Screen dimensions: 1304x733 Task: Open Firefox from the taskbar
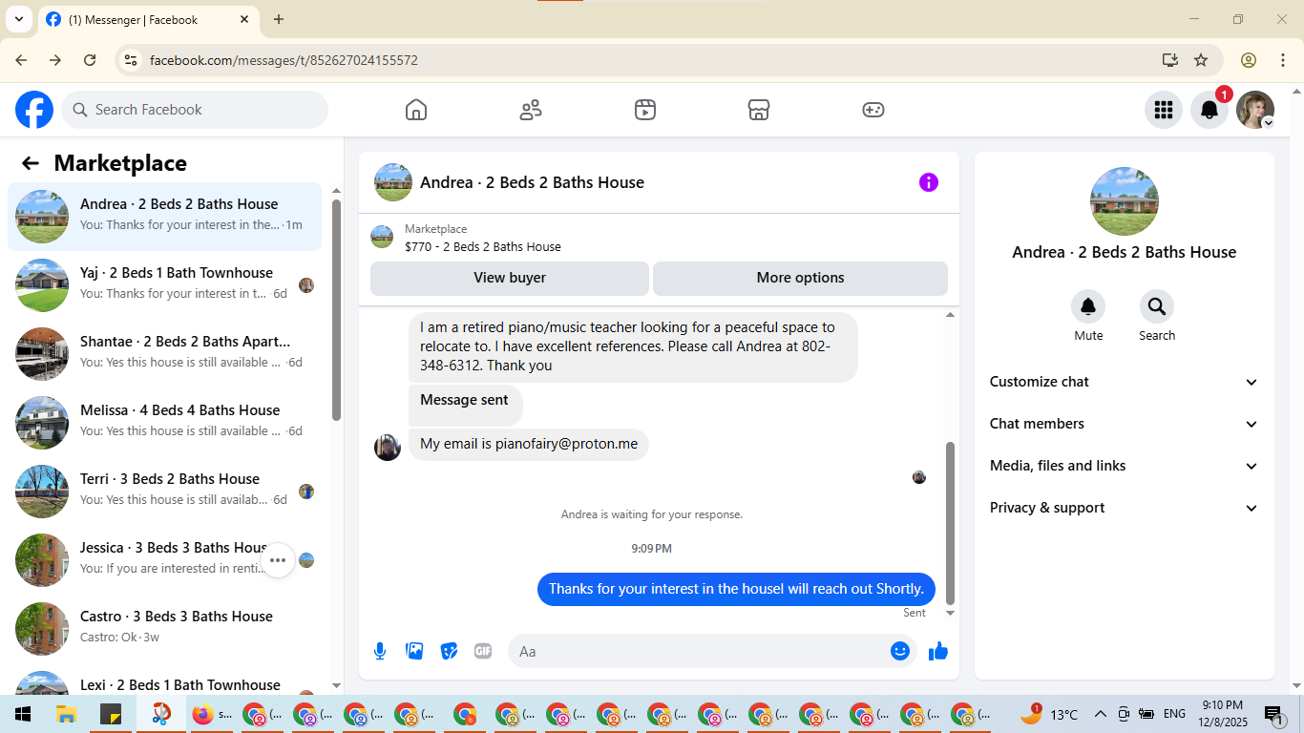click(212, 714)
